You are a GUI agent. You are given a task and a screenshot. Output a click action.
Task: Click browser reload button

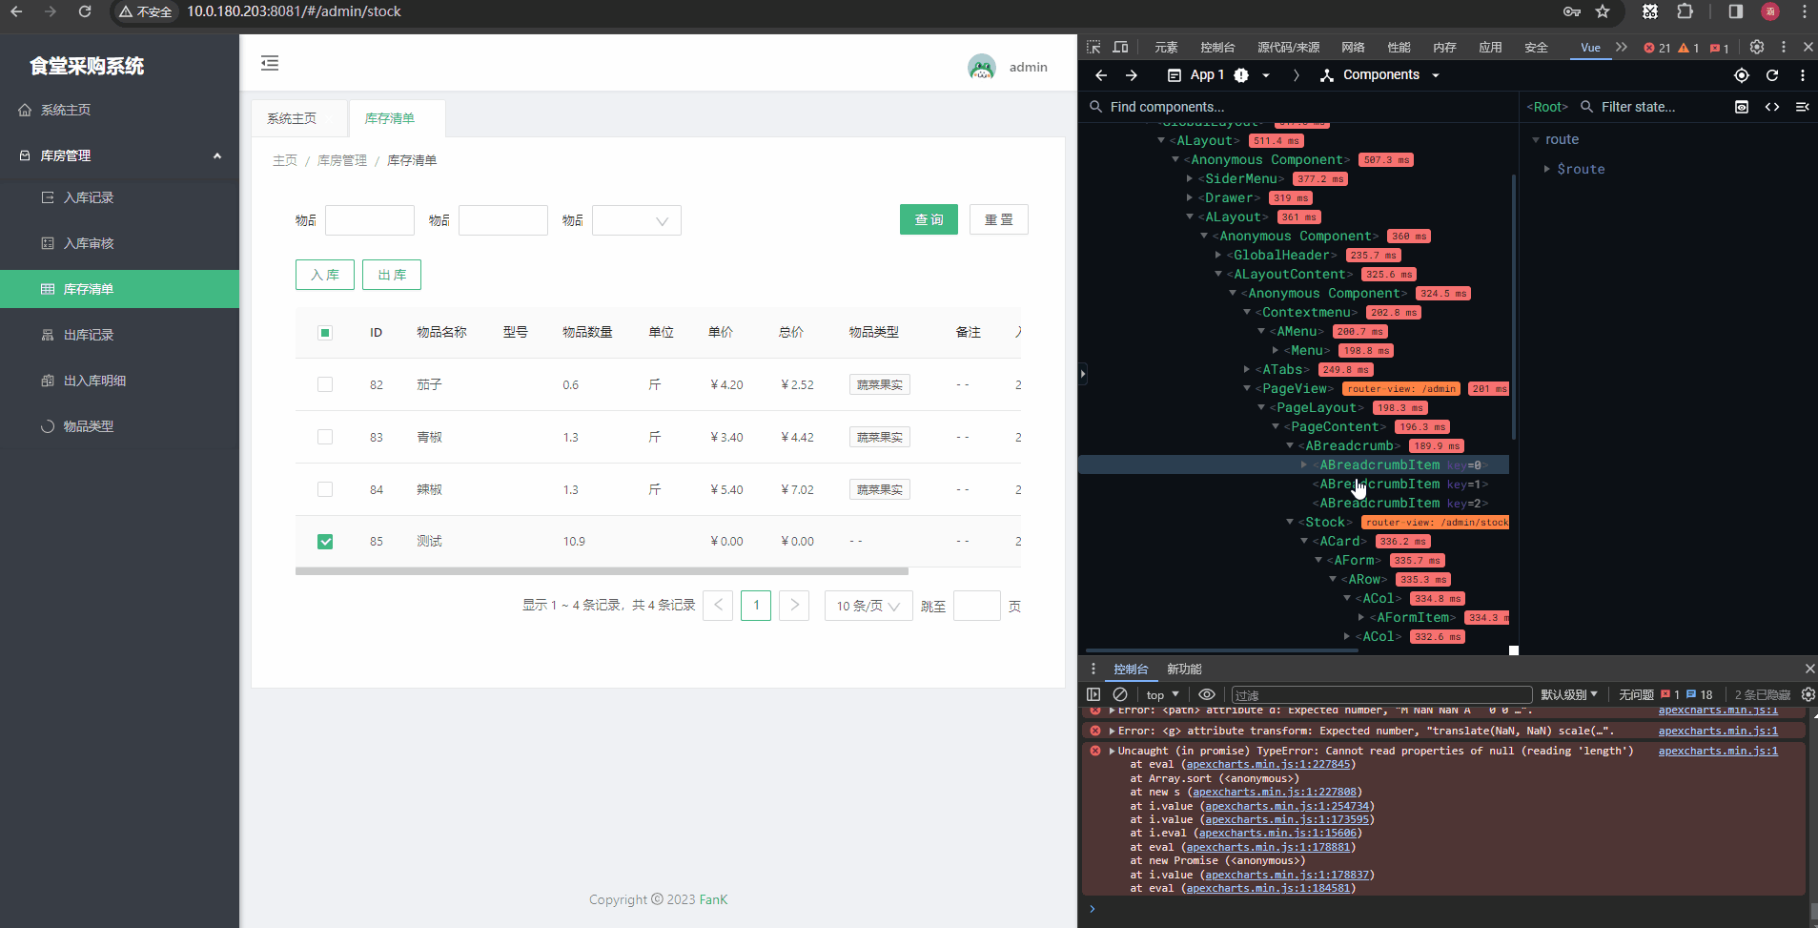85,11
